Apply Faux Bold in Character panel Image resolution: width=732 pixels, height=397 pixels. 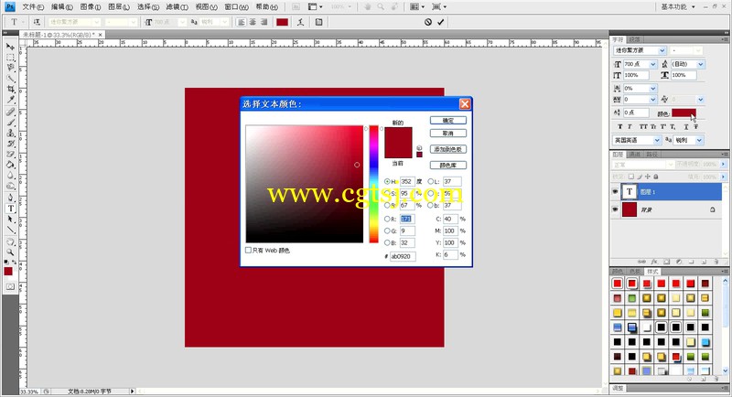click(620, 126)
